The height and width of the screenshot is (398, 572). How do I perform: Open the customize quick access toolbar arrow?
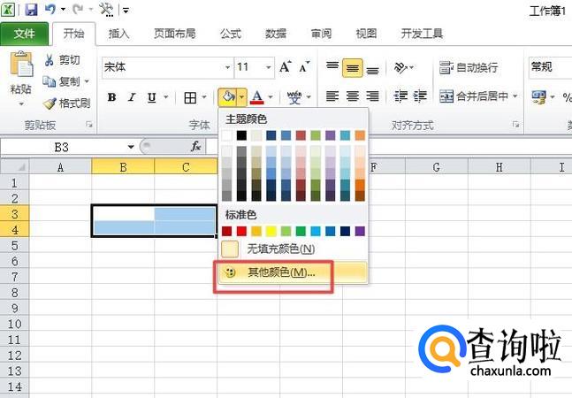click(x=126, y=11)
